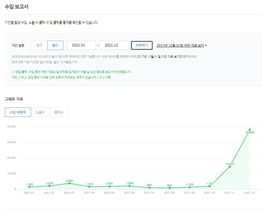
Task: Click the end date field showing 2021.12
Action: pyautogui.click(x=114, y=45)
